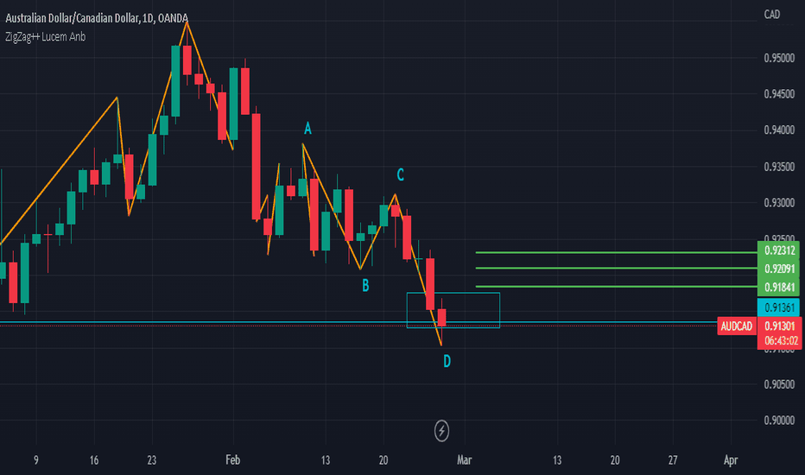Click the Feb date on time axis
Viewport: 805px width, 475px height.
pyautogui.click(x=232, y=460)
